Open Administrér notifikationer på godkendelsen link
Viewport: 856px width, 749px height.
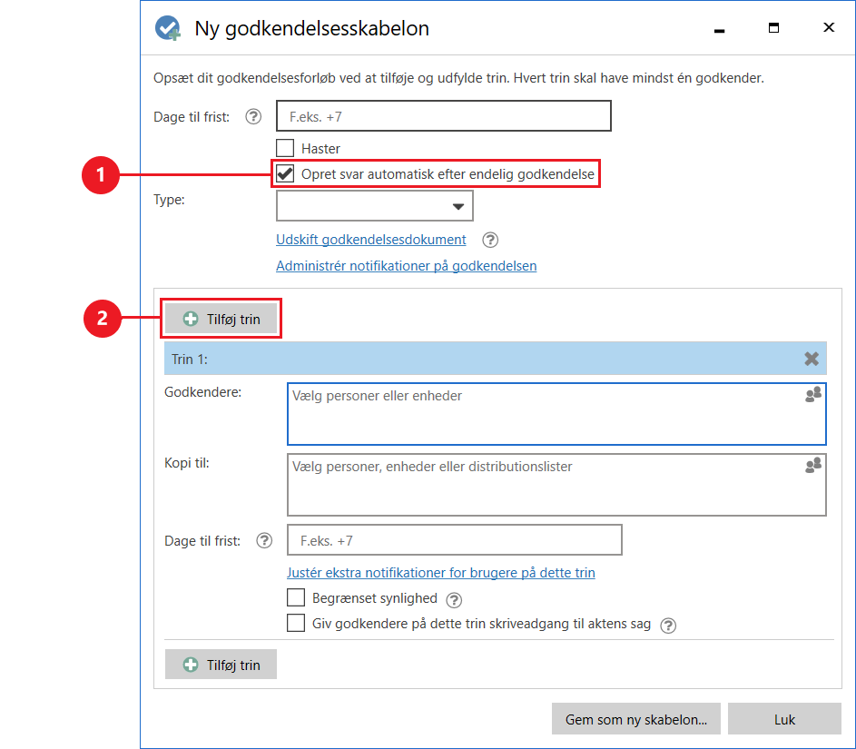(406, 266)
